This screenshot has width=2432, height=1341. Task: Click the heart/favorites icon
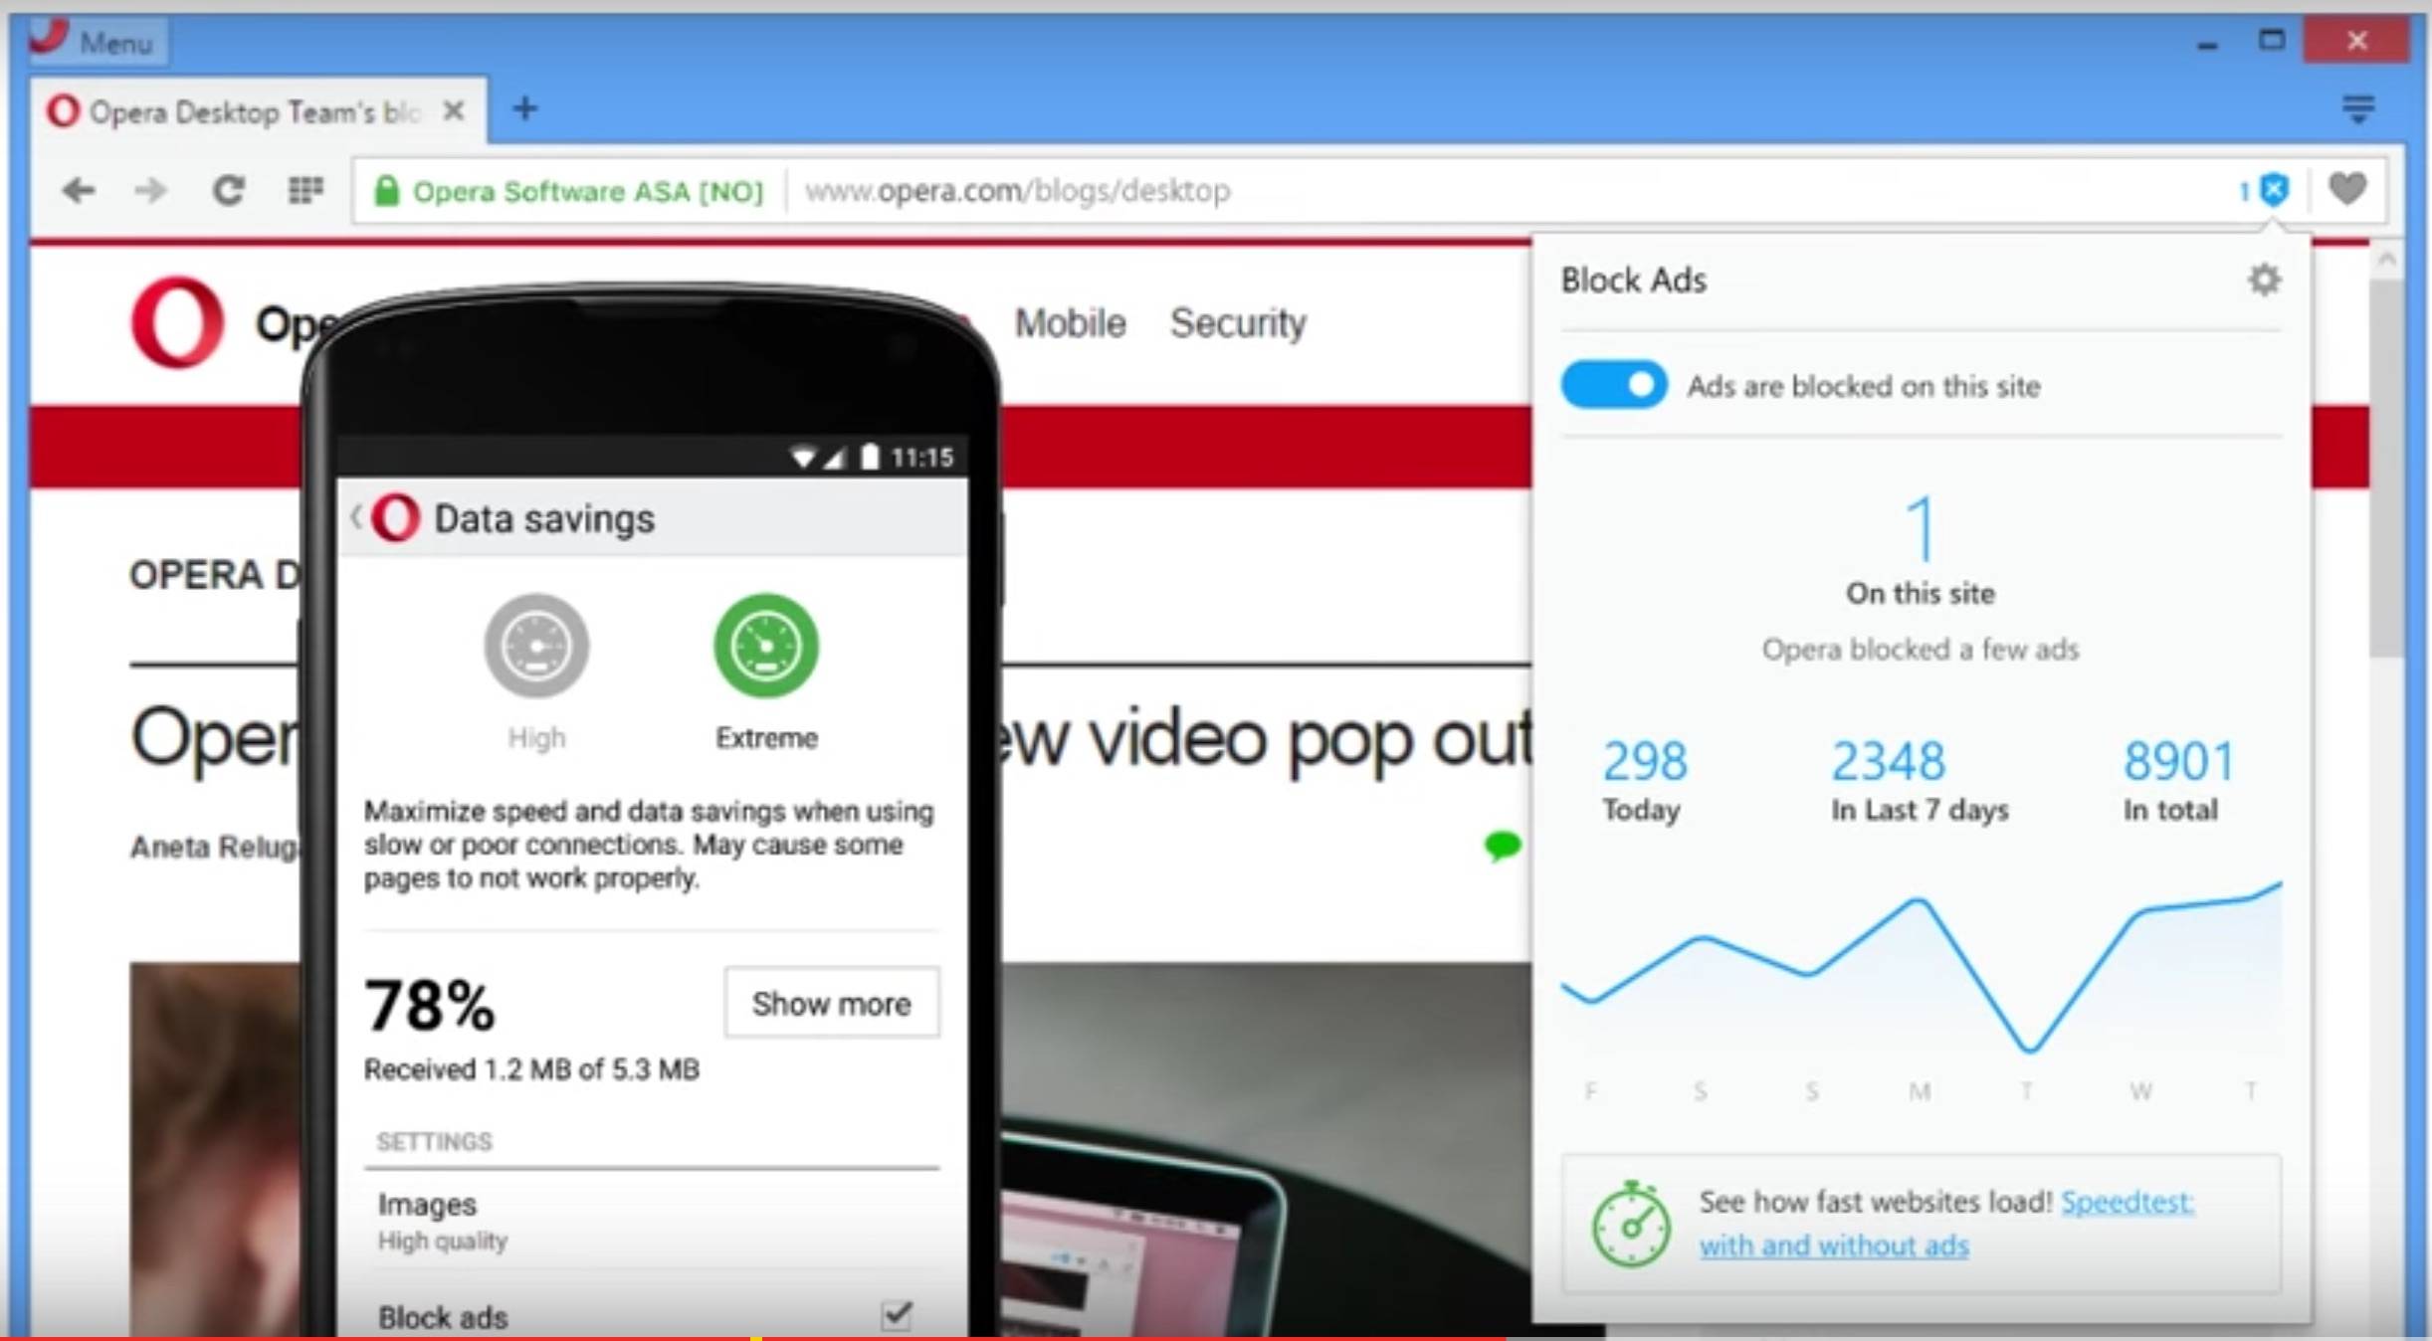pos(2346,188)
